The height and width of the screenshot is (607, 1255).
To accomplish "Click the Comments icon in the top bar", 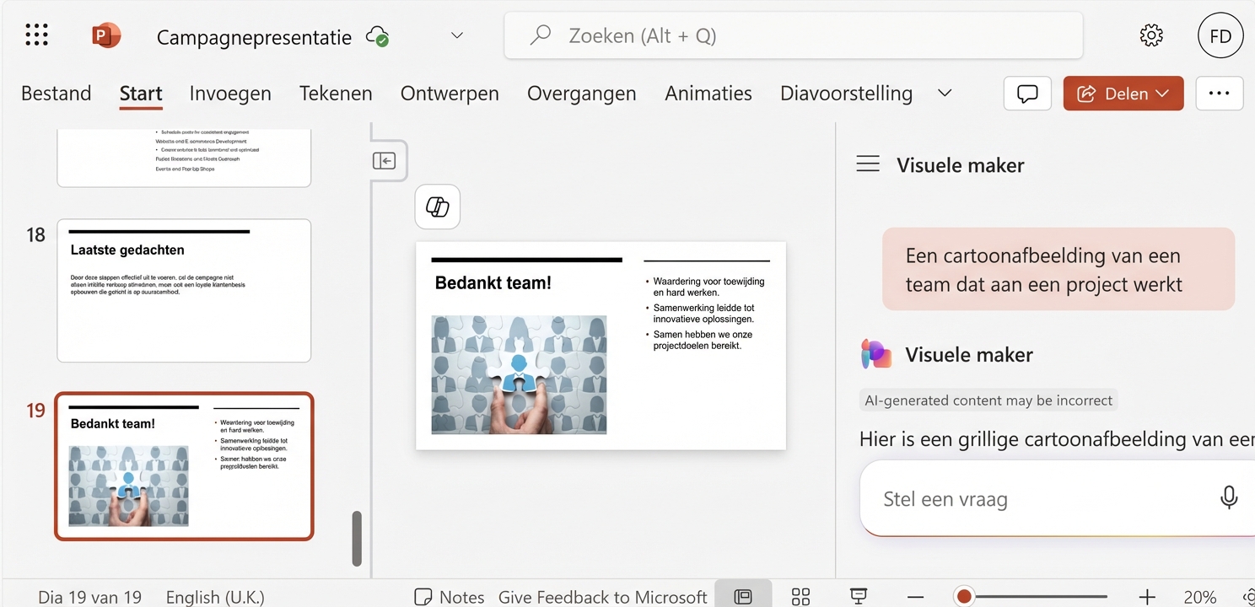I will 1026,94.
